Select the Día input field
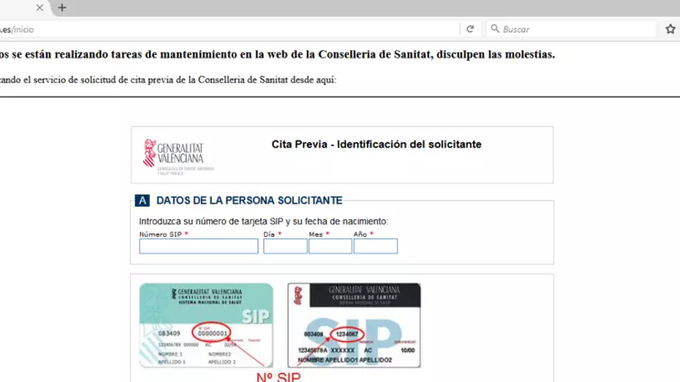 (285, 246)
